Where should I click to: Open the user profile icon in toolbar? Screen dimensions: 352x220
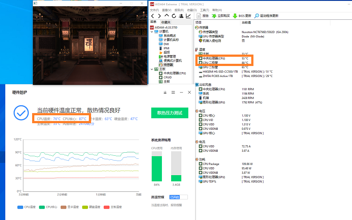click(x=181, y=16)
